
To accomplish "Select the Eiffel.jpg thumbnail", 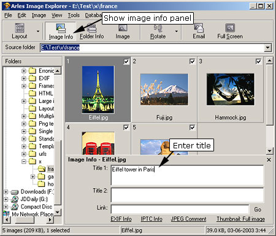I will tap(98, 89).
